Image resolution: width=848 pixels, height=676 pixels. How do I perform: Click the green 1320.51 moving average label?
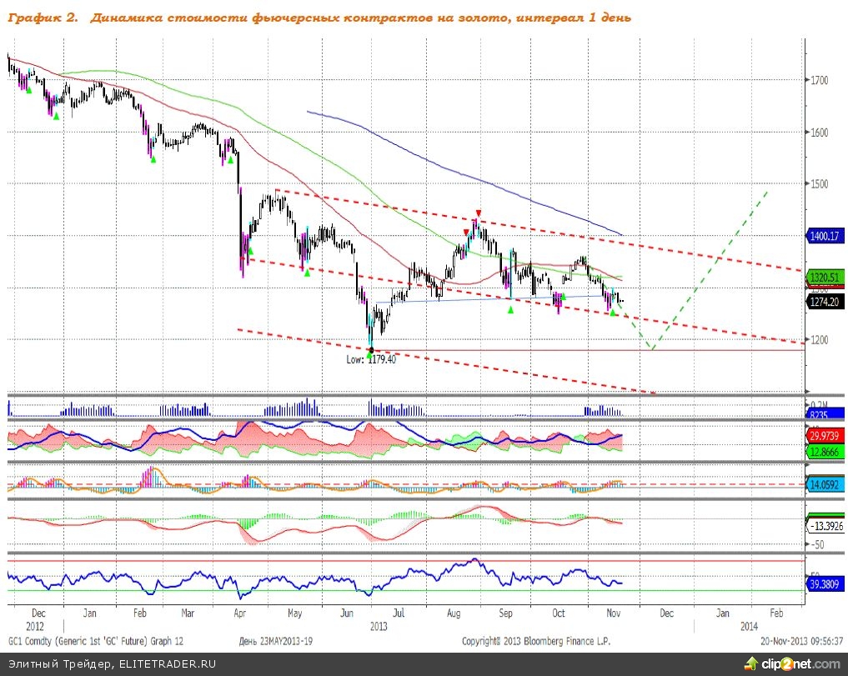pyautogui.click(x=825, y=276)
